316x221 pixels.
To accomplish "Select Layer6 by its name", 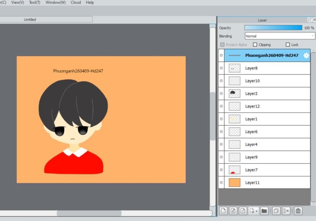I will (251, 132).
